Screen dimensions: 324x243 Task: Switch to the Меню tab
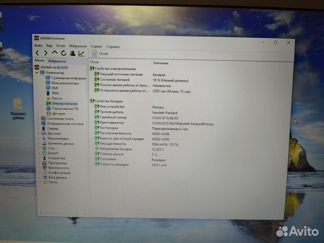39,60
